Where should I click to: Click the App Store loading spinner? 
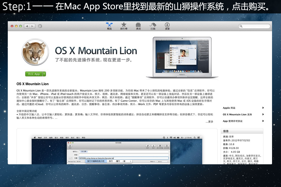point(40,26)
